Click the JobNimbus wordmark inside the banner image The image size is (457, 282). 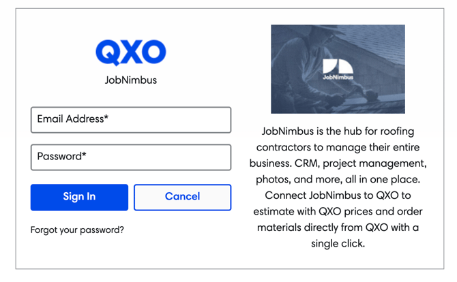(338, 78)
